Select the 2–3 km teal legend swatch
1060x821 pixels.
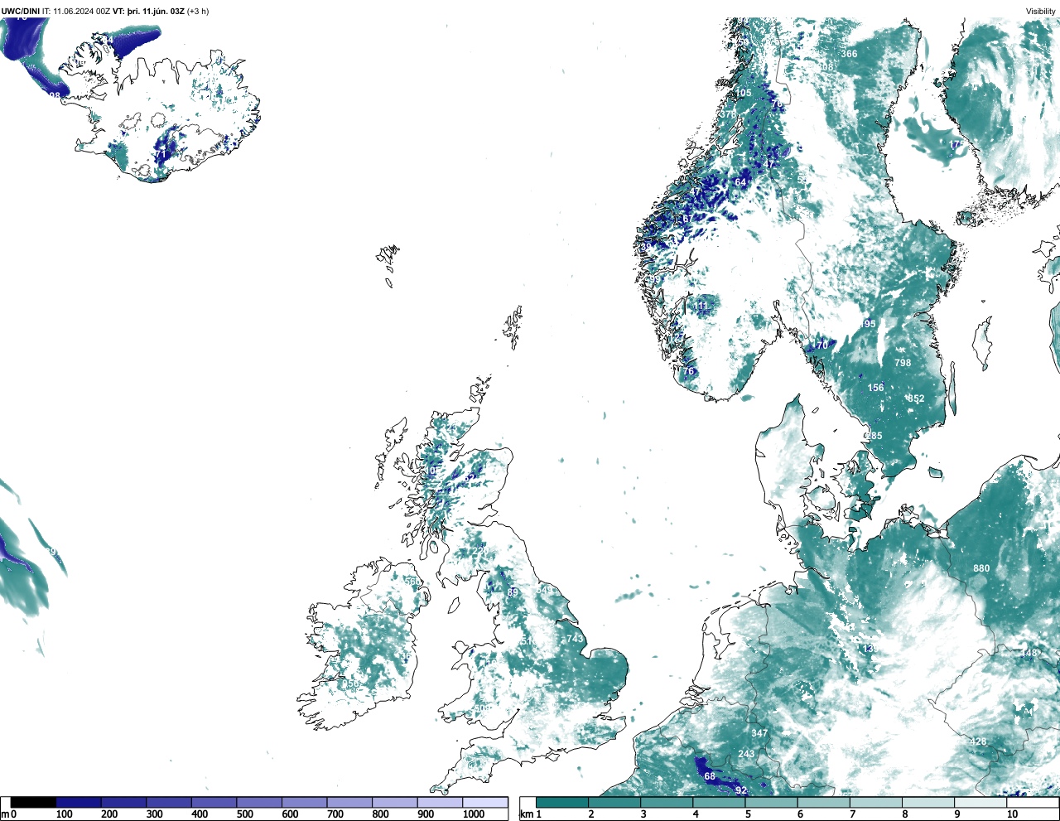coord(614,802)
